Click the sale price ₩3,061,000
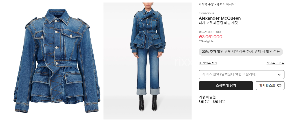The height and width of the screenshot is (121, 289). click(211, 37)
